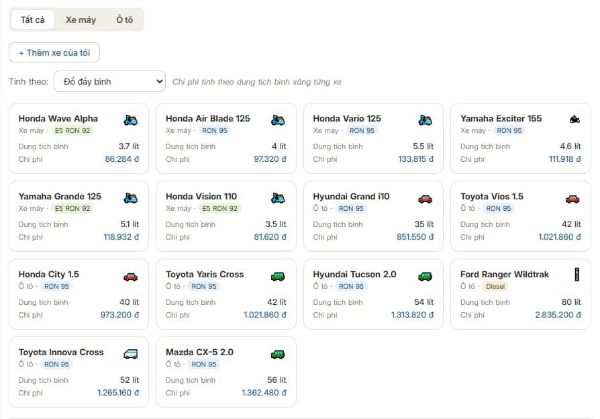The width and height of the screenshot is (600, 419).
Task: Select the Tất cả tab
Action: pyautogui.click(x=32, y=19)
